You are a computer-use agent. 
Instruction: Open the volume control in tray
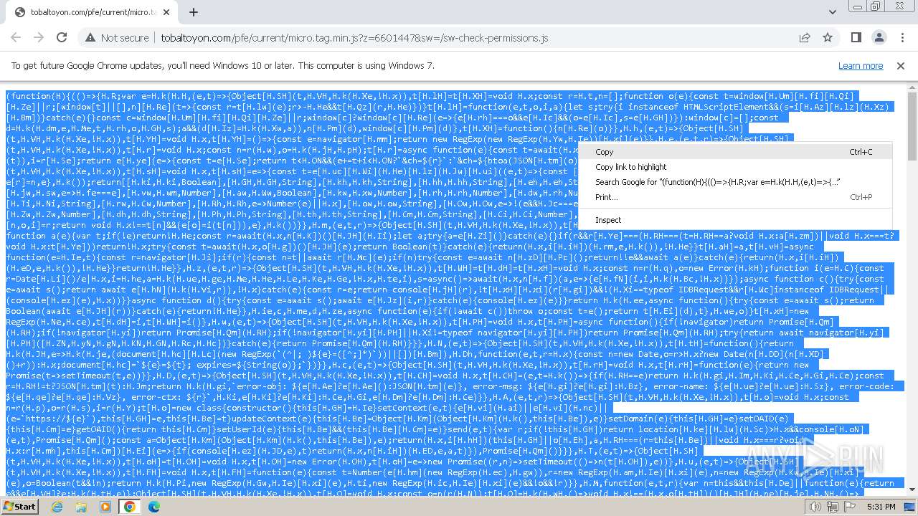pyautogui.click(x=815, y=507)
